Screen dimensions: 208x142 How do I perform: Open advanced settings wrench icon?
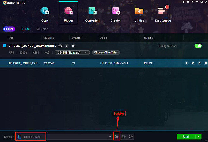193,63
